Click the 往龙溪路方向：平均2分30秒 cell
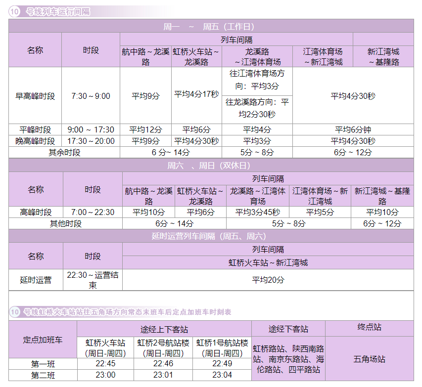 257,108
